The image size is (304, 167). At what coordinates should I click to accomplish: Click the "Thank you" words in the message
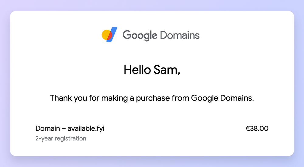coord(68,98)
